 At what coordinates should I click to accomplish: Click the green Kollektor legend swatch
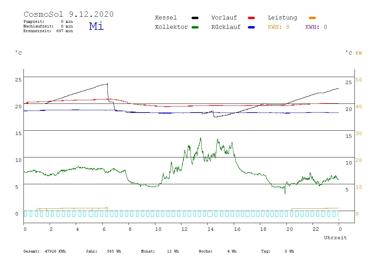click(195, 27)
